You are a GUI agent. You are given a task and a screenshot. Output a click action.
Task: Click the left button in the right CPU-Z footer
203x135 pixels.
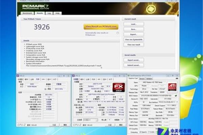110,125
